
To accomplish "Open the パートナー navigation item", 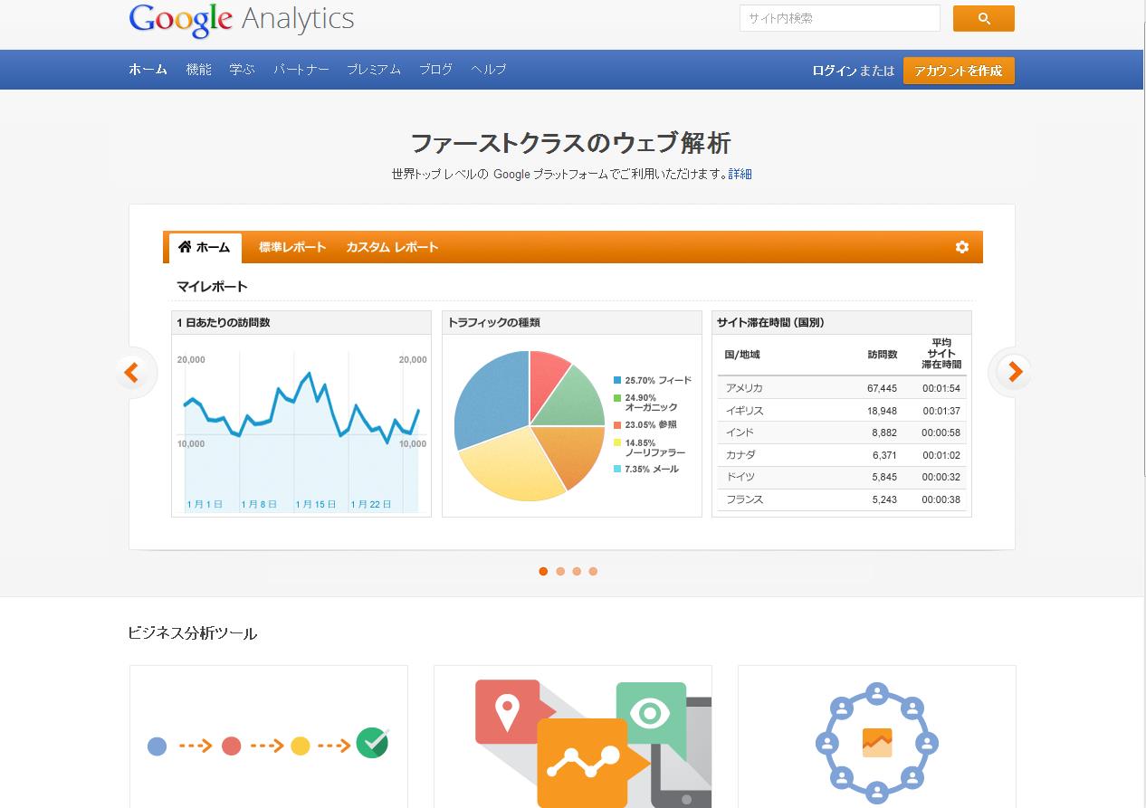I will [x=301, y=70].
